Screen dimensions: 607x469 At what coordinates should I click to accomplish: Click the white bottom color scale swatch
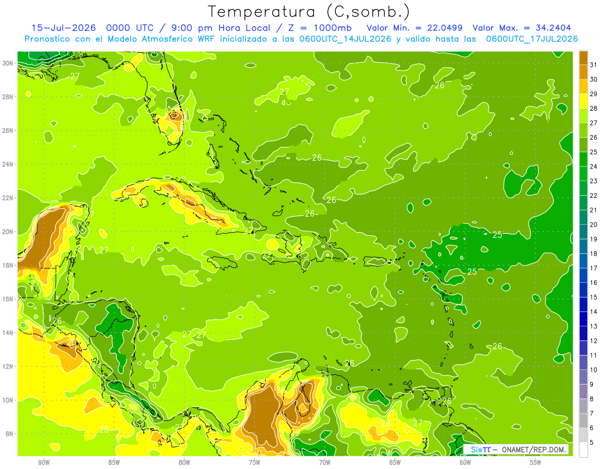pos(583,450)
